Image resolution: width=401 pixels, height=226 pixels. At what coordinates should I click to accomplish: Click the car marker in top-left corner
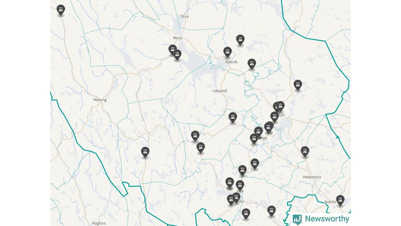pyautogui.click(x=61, y=10)
